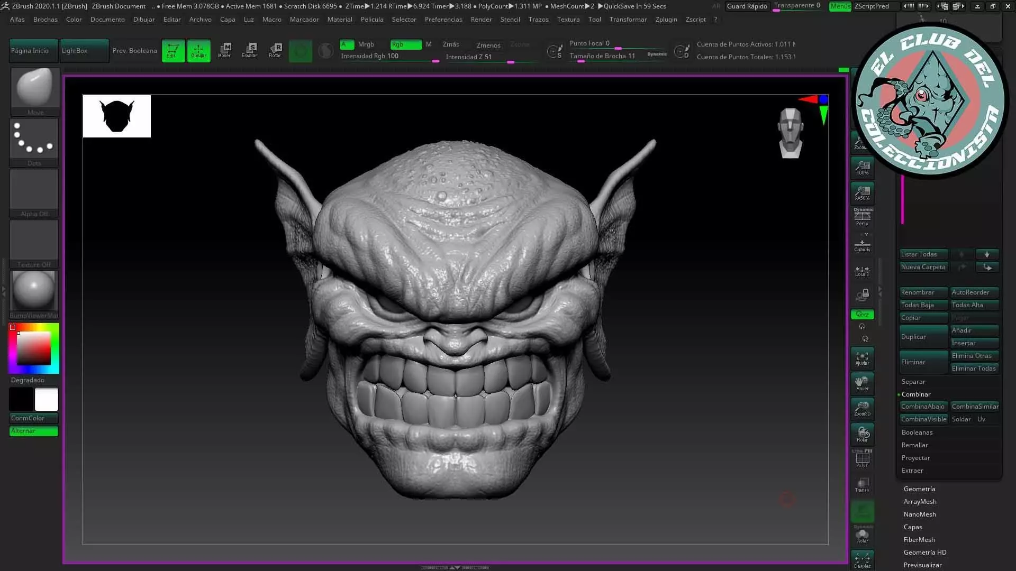Click the AAHalf 50% zoom icon
Image resolution: width=1016 pixels, height=571 pixels.
[862, 193]
